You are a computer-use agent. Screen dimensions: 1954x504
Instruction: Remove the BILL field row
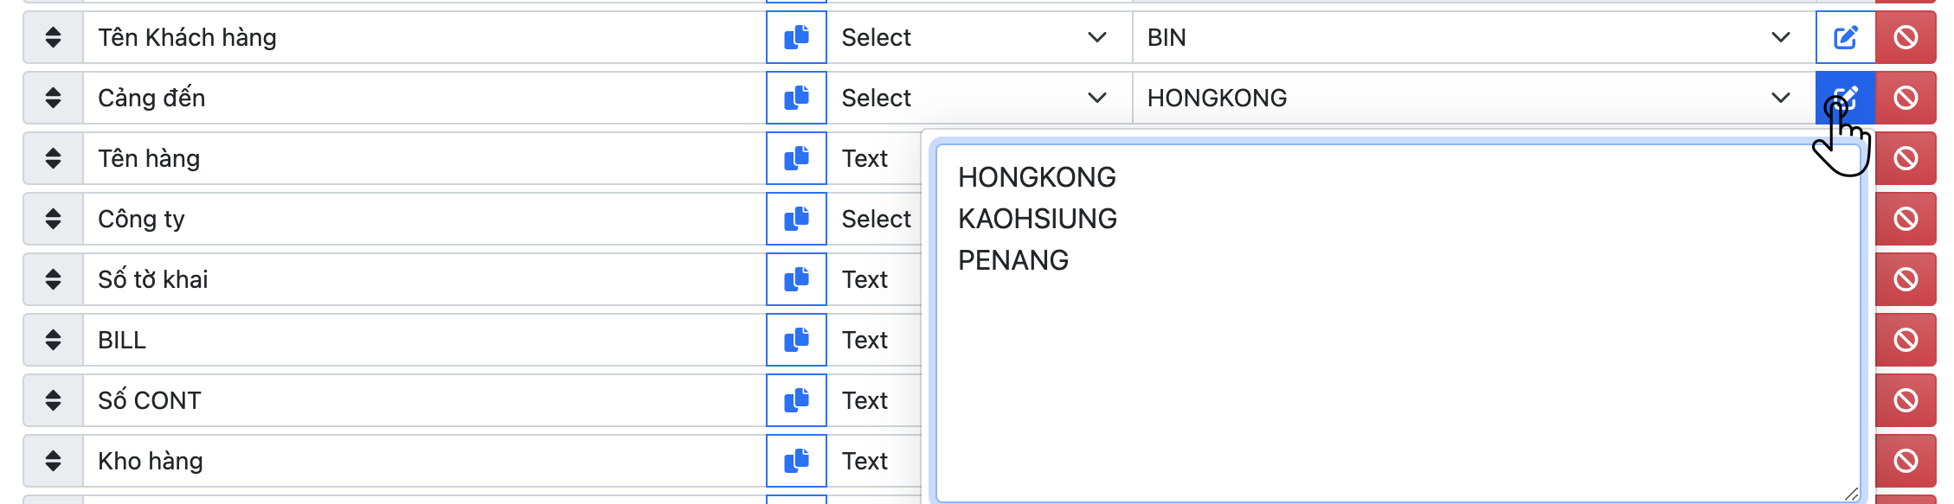[1906, 340]
